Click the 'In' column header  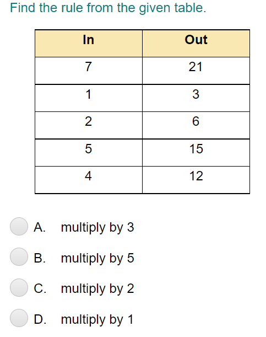tap(89, 44)
